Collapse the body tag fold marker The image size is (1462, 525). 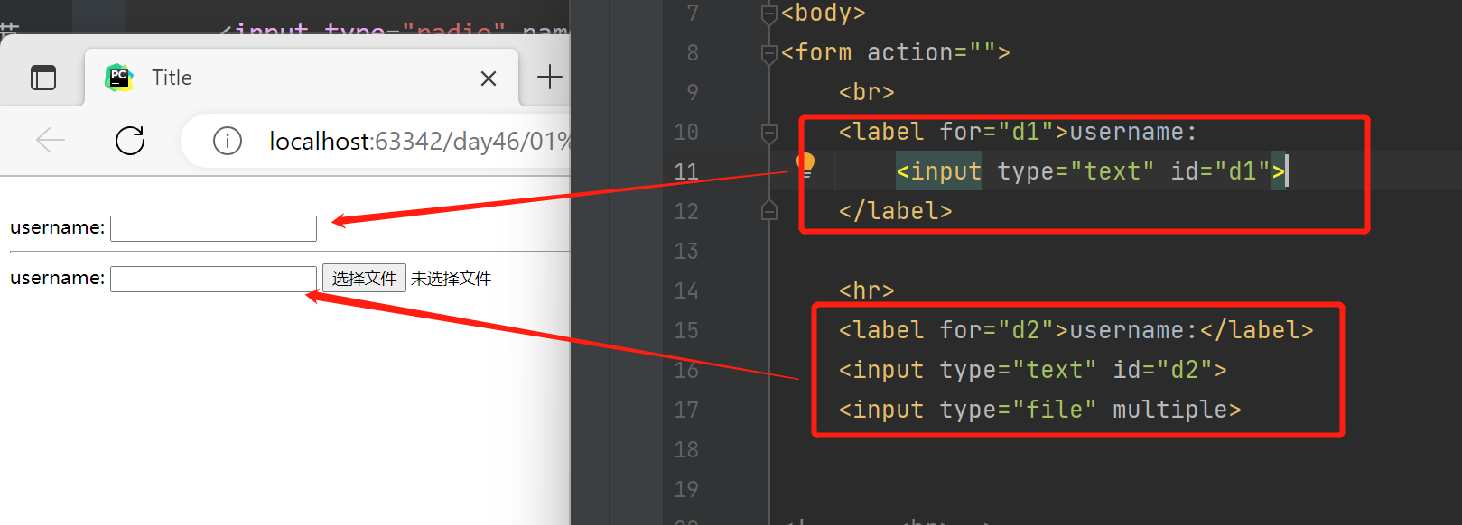pos(769,14)
